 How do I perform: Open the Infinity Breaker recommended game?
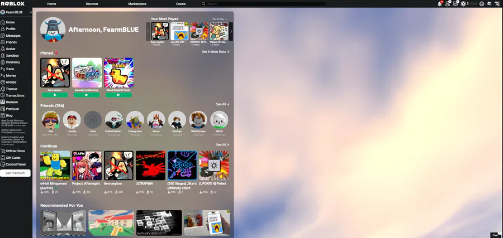pyautogui.click(x=159, y=223)
